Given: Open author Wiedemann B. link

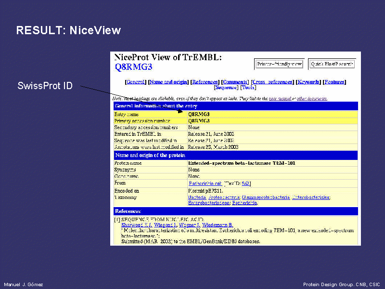Looking at the screenshot, I should click(x=218, y=225).
